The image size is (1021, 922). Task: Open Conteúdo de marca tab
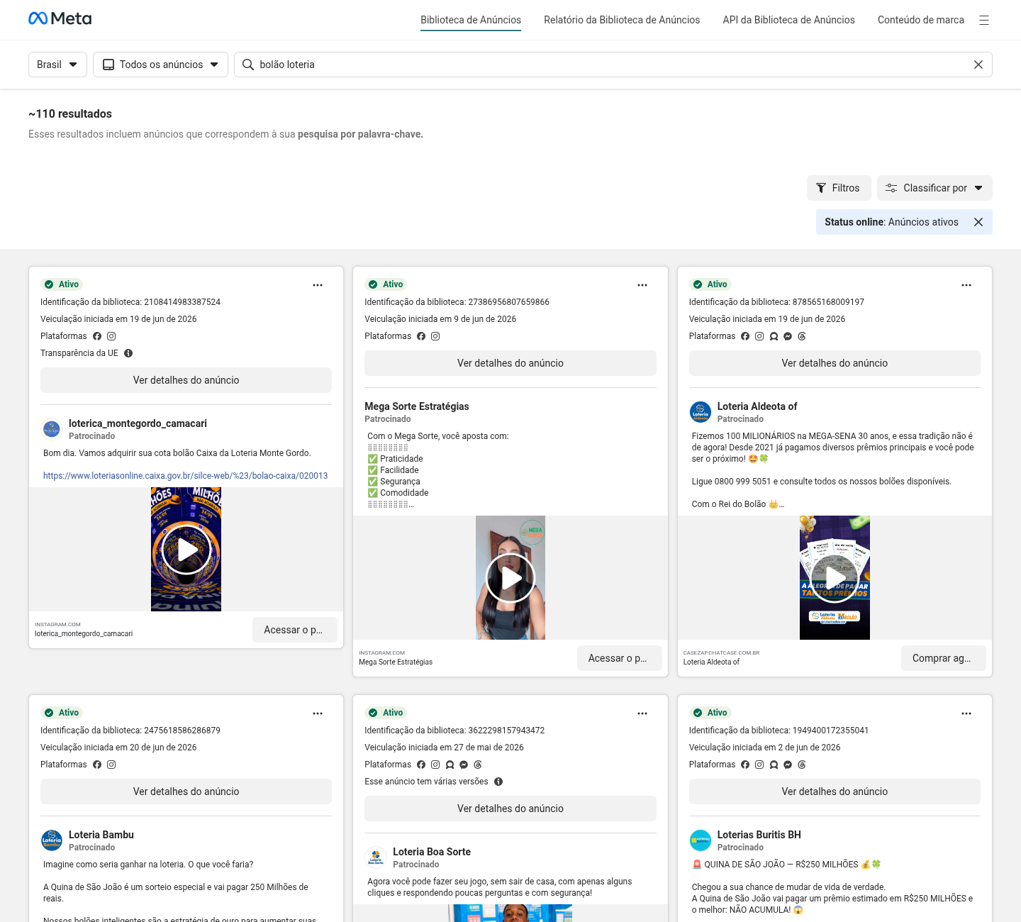[921, 20]
